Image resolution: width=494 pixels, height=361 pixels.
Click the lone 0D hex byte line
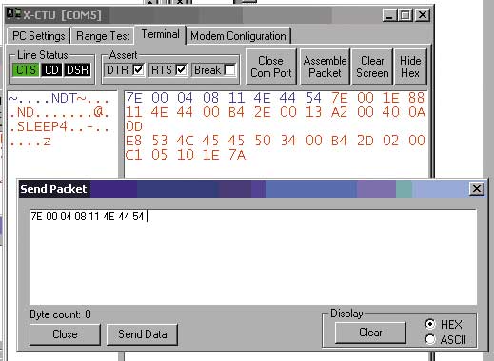[134, 126]
